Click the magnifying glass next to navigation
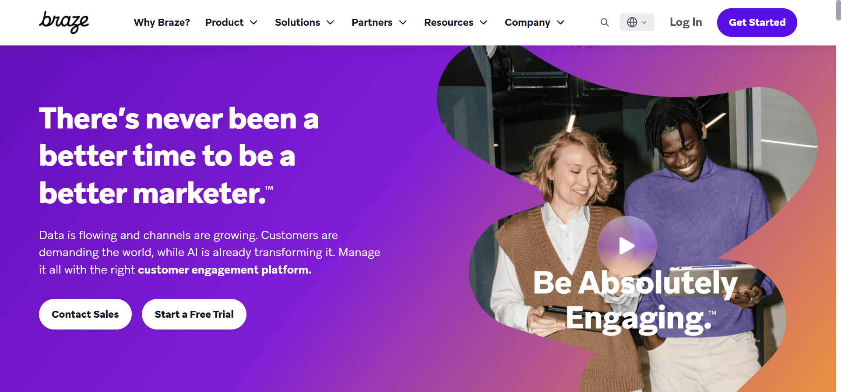 pos(605,22)
